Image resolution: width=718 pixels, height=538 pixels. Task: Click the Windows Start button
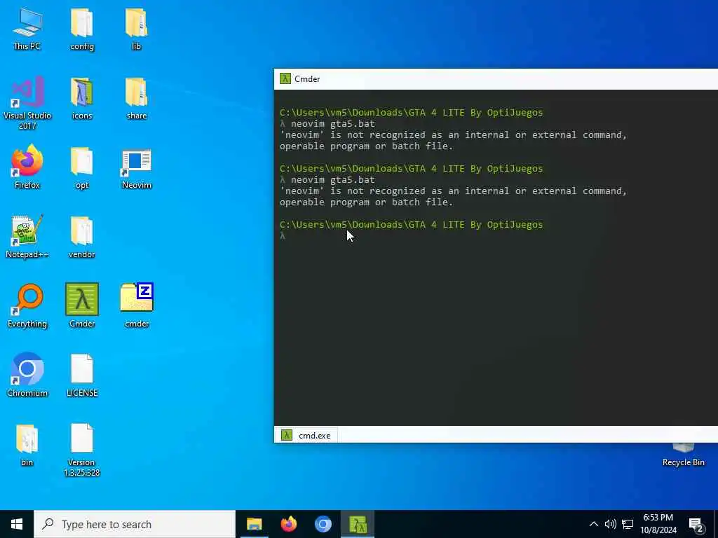[x=17, y=524]
